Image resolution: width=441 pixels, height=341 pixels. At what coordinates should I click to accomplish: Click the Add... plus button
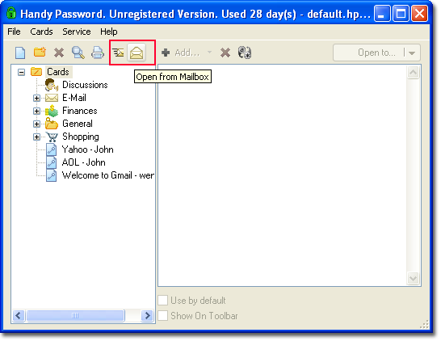click(181, 53)
